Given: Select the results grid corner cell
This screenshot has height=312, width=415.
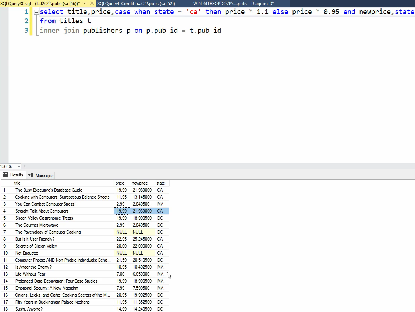Looking at the screenshot, I should (x=7, y=183).
